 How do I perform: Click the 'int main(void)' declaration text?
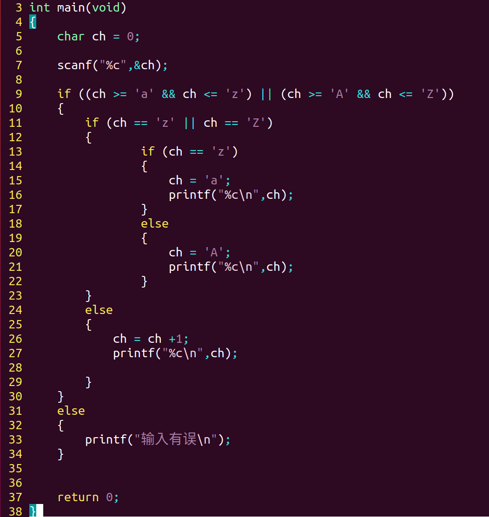pos(78,7)
